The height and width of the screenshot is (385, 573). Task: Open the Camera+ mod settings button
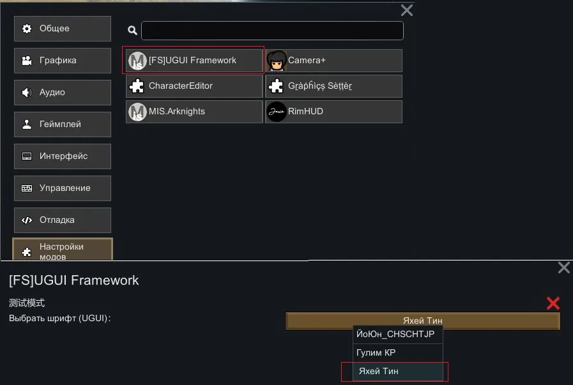(334, 61)
